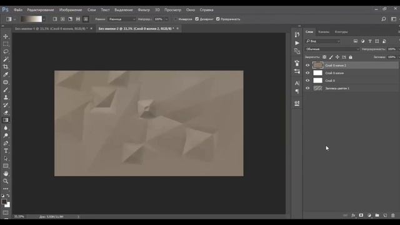Select the Eraser tool

coord(6,112)
